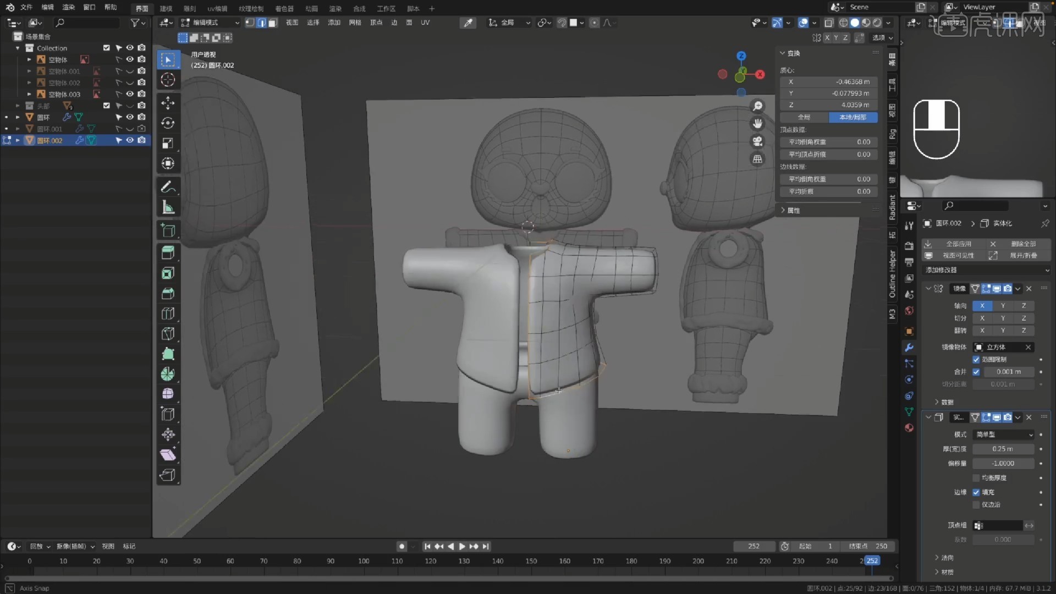Click 视图可见性 toggle viewport button

tap(953, 256)
